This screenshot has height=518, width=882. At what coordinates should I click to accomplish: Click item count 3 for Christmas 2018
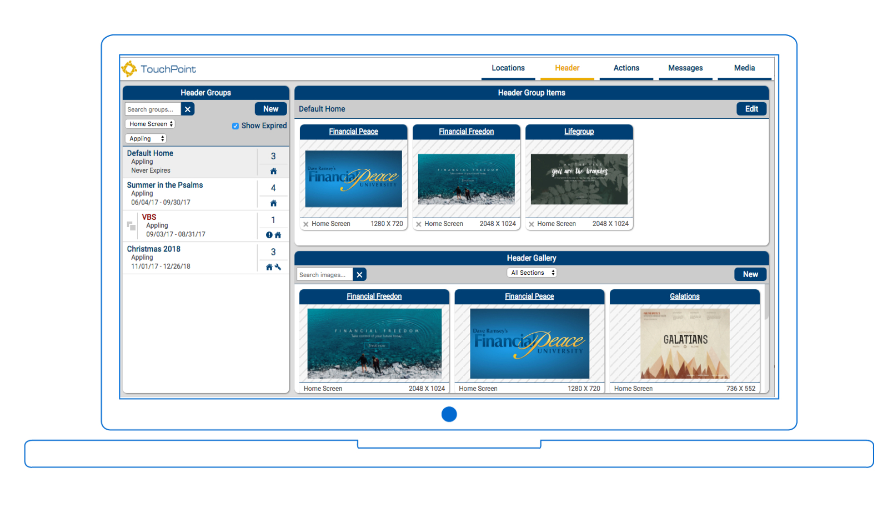273,252
